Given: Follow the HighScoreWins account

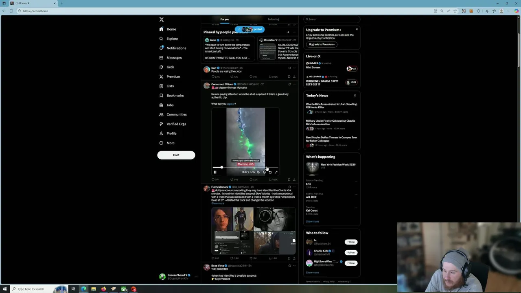Looking at the screenshot, I should pos(351,263).
